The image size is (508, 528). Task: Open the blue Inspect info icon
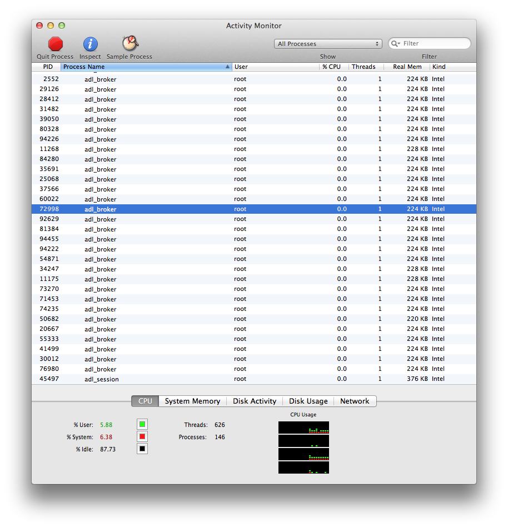(91, 44)
